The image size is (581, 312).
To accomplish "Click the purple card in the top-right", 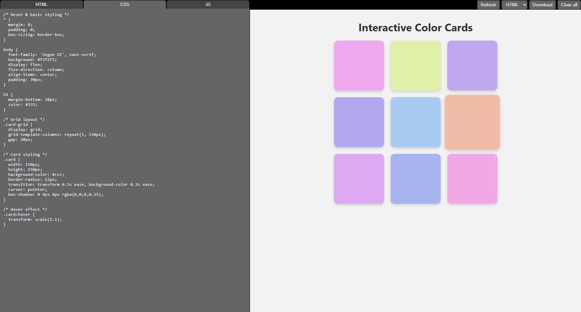I will [472, 65].
